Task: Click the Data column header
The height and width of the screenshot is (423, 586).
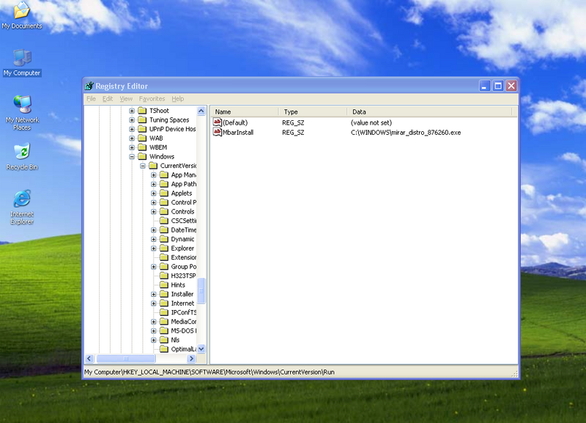Action: click(x=429, y=112)
